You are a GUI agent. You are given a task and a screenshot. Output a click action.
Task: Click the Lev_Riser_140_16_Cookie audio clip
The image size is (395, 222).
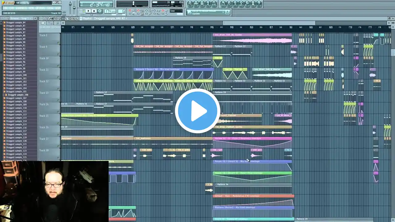252,39
